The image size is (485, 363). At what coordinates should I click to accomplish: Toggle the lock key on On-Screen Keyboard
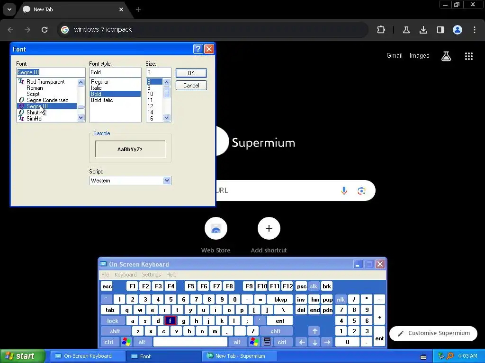[x=113, y=321]
